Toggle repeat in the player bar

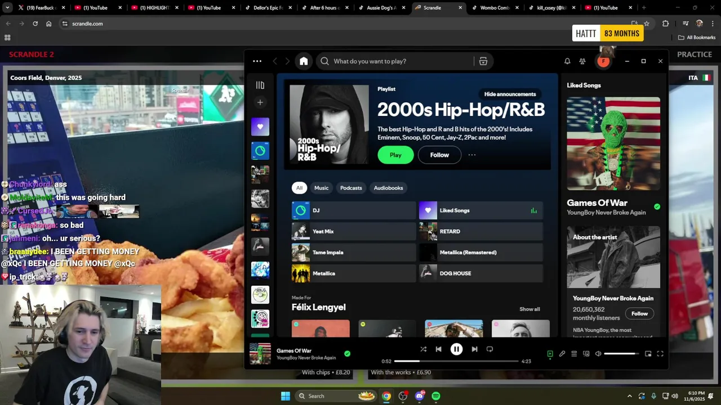pyautogui.click(x=489, y=349)
